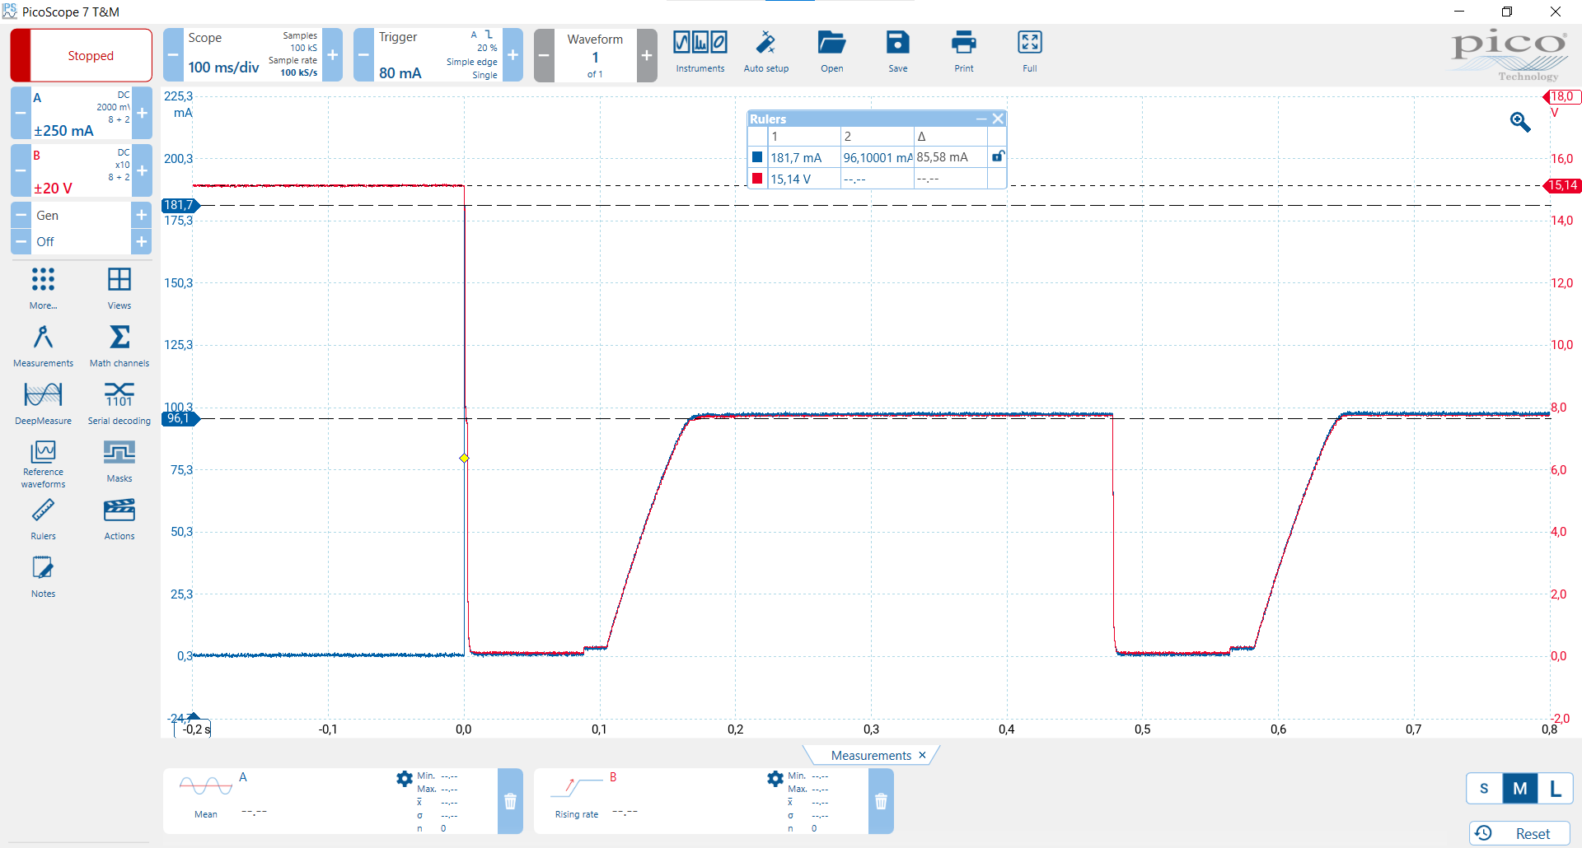
Task: Open the Views layout options
Action: coord(119,288)
